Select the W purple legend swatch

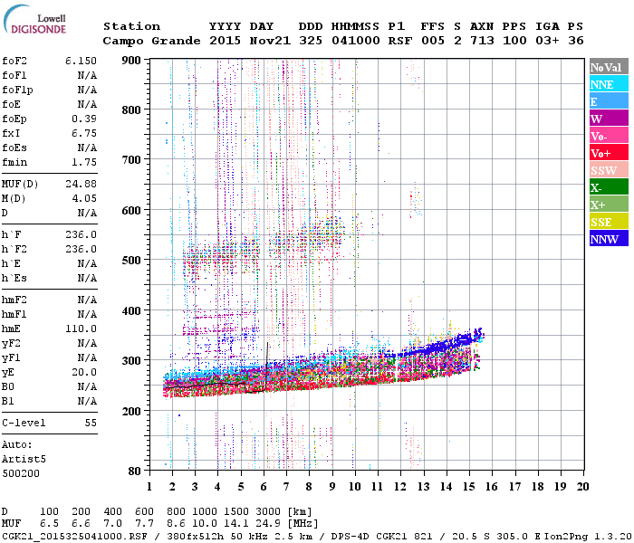coord(609,119)
